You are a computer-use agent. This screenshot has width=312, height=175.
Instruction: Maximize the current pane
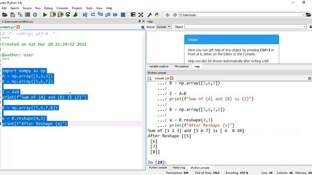pos(133,15)
